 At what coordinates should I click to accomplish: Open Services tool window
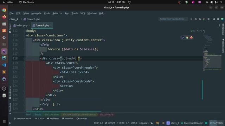(x=82, y=119)
